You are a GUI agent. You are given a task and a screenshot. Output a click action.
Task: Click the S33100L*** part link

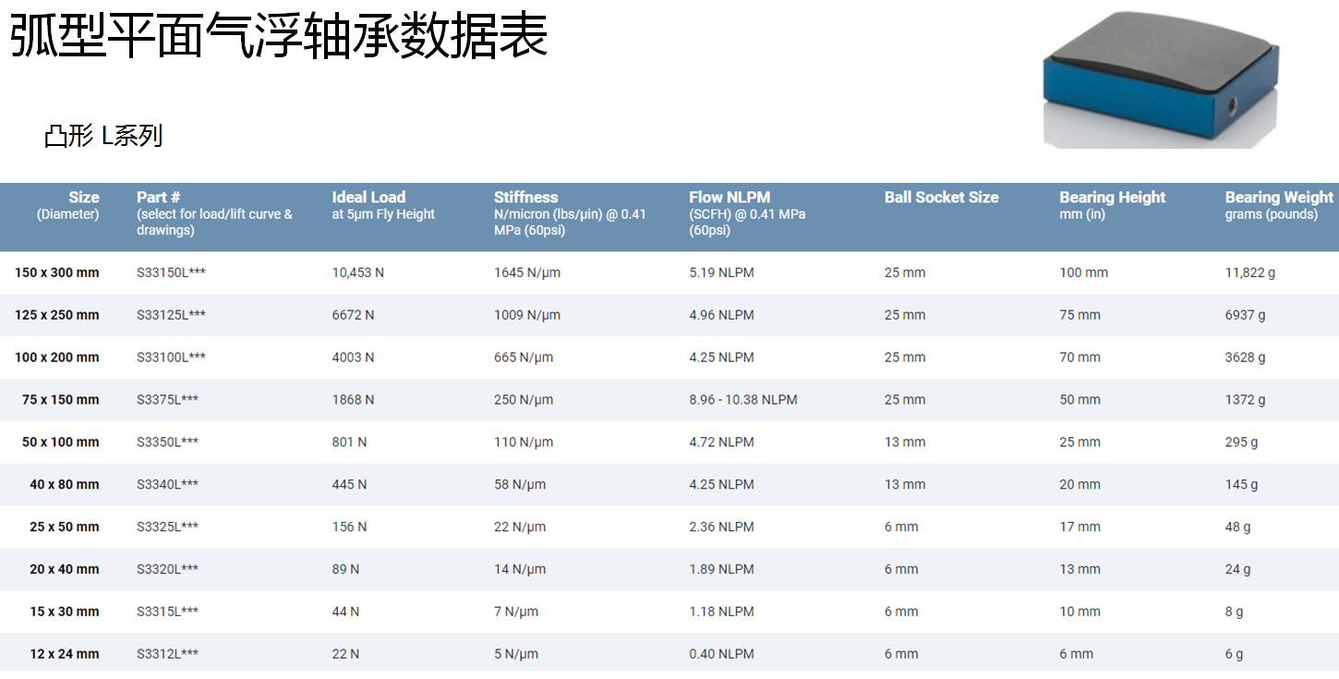pyautogui.click(x=171, y=358)
